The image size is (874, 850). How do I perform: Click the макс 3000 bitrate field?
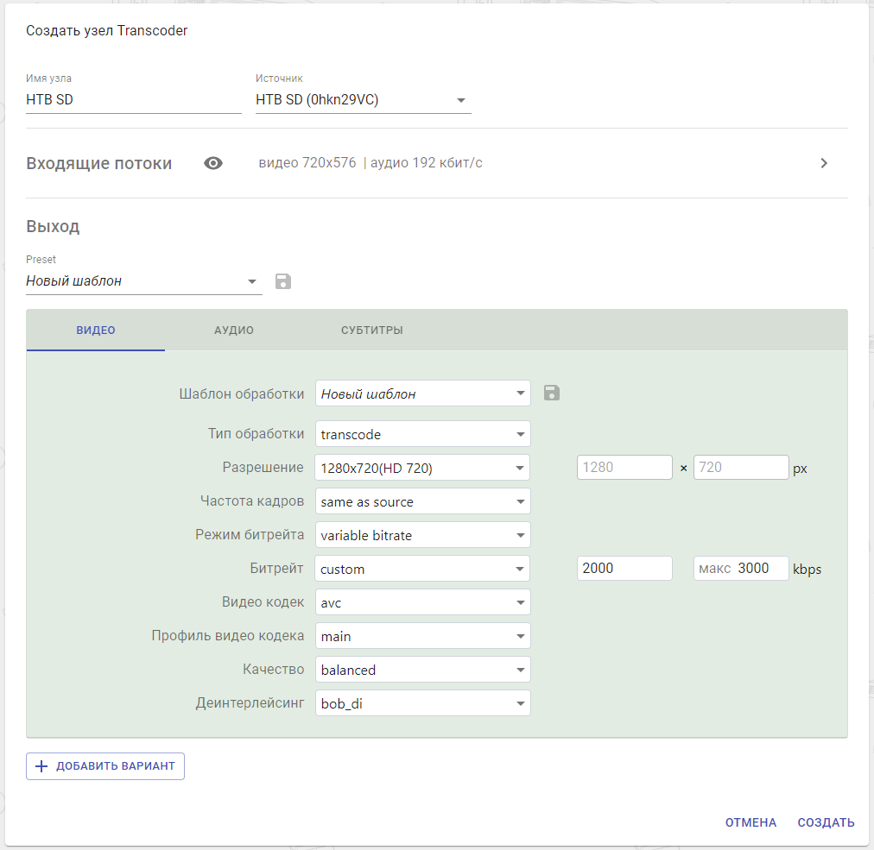tap(741, 568)
